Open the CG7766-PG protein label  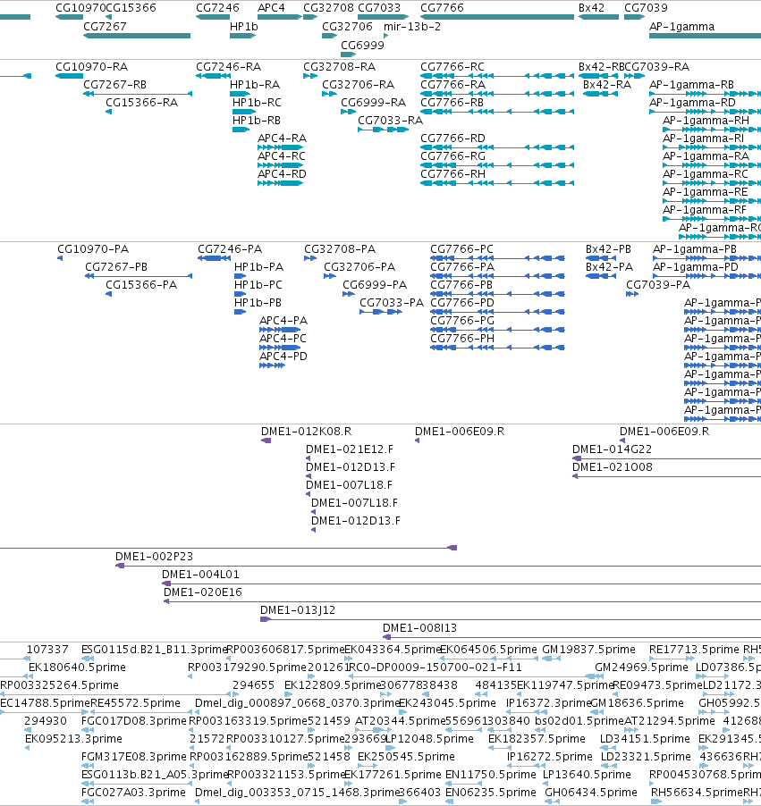462,321
